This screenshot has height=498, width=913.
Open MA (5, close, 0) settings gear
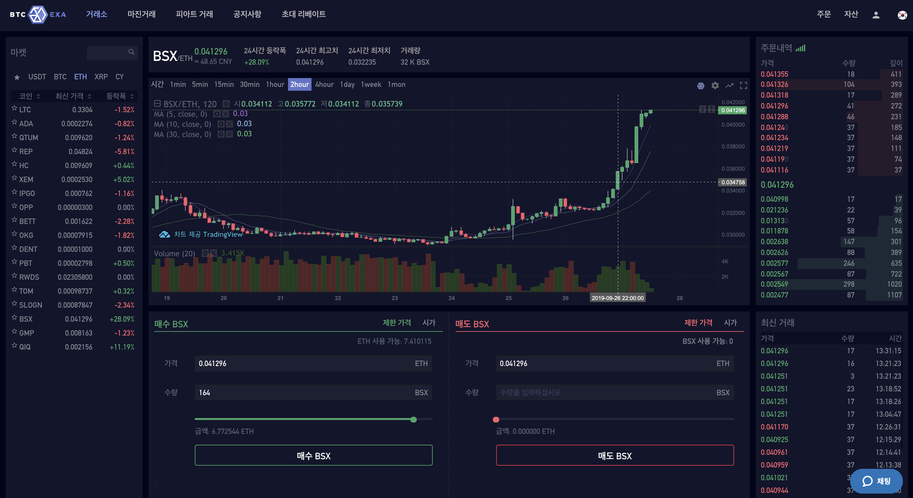pos(217,114)
